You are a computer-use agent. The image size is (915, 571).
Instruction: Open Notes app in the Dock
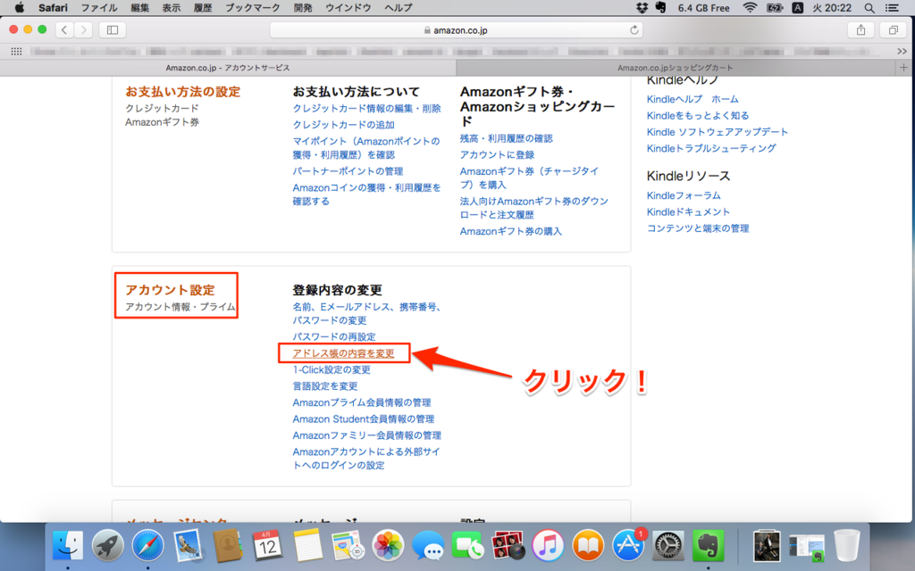[307, 546]
